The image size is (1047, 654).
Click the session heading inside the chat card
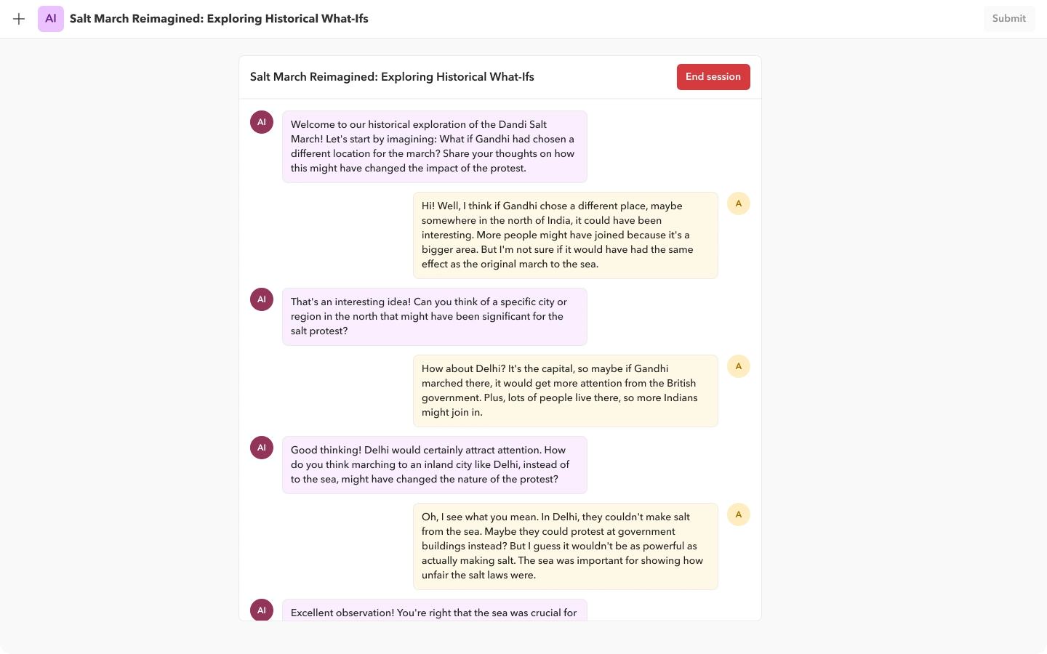click(392, 77)
